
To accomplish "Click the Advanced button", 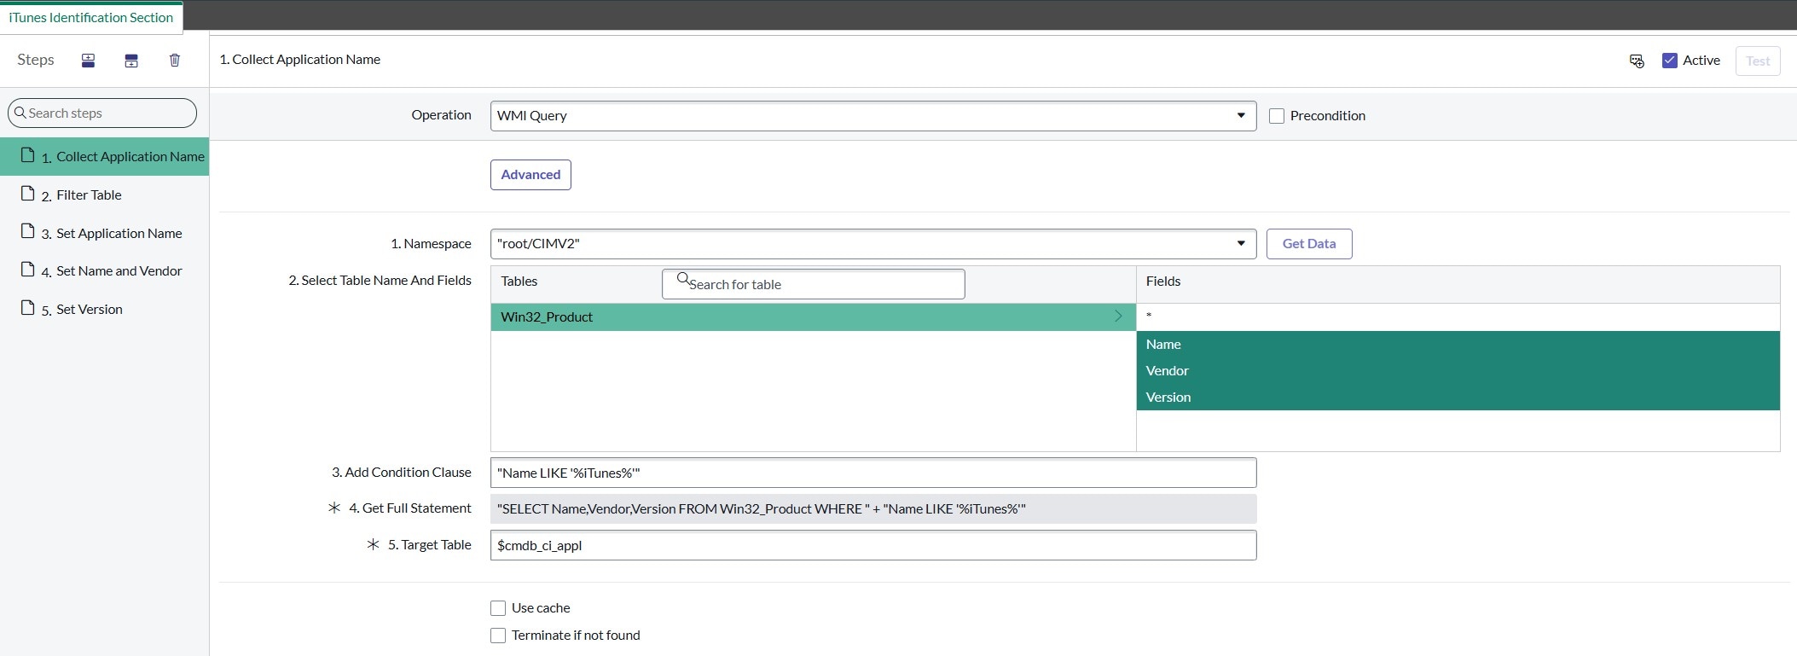I will [x=530, y=175].
